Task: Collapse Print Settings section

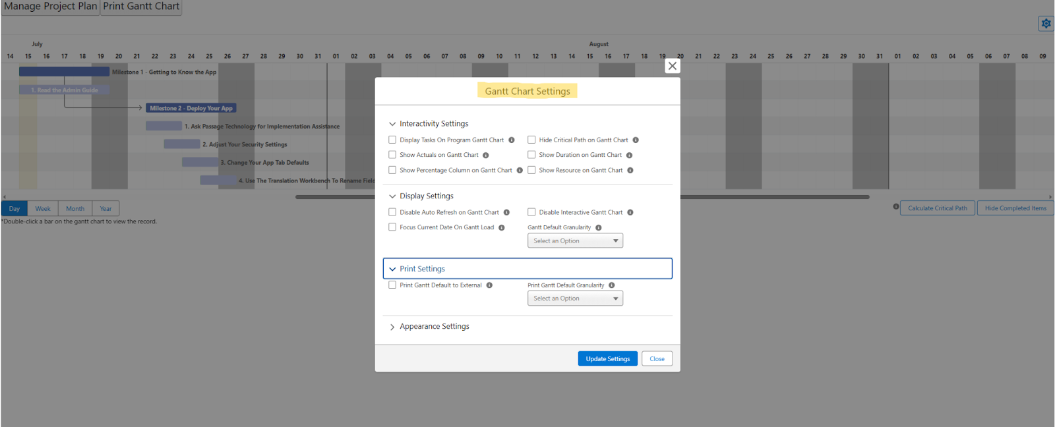Action: [527, 269]
